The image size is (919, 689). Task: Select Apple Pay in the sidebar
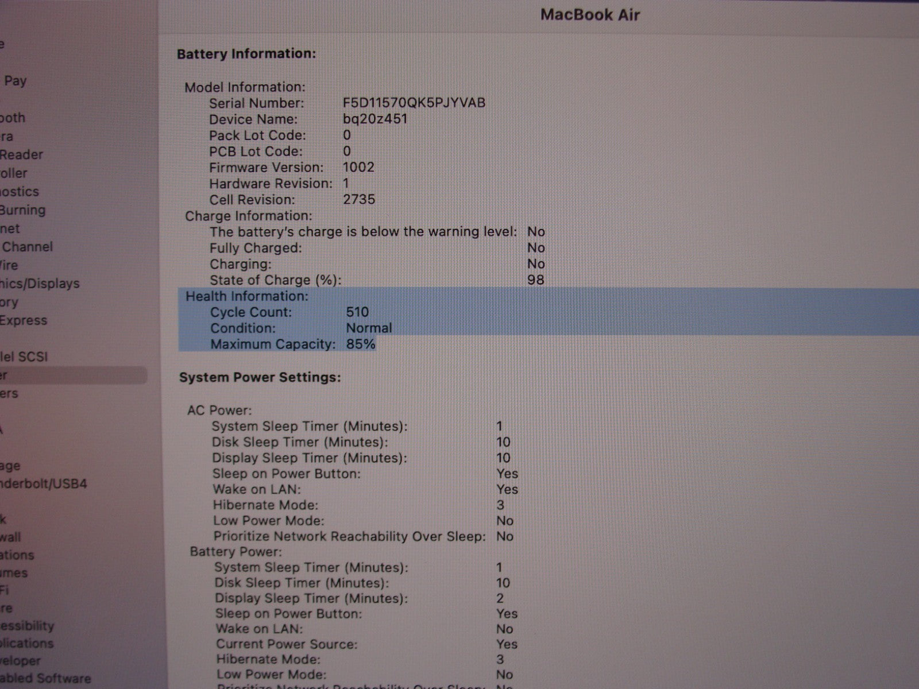(x=15, y=81)
